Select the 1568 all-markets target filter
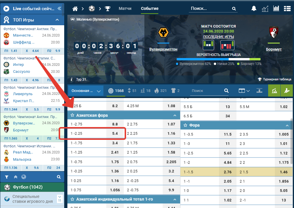This screenshot has height=208, width=294. click(x=116, y=91)
